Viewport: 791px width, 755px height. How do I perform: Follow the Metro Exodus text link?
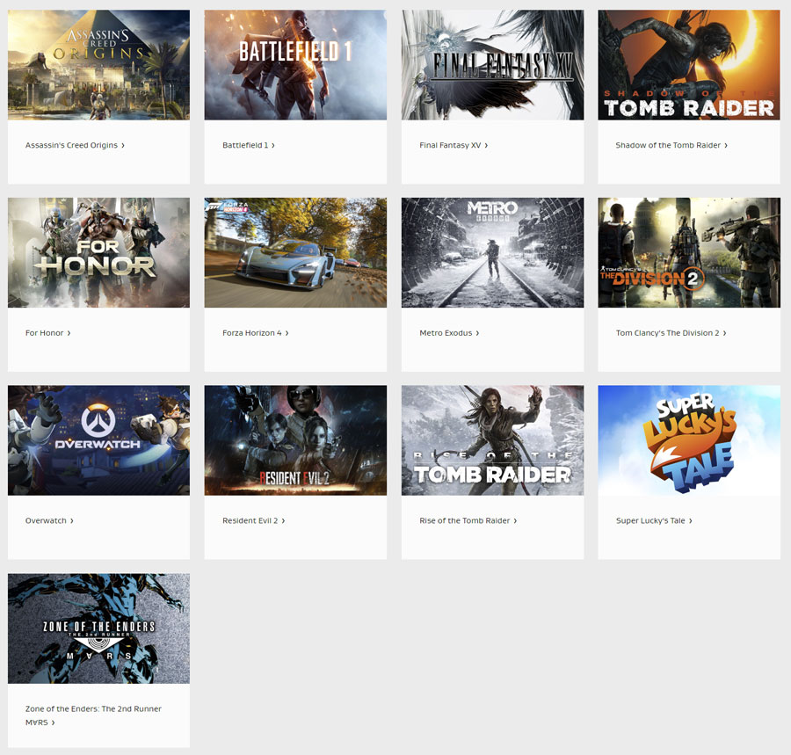446,333
